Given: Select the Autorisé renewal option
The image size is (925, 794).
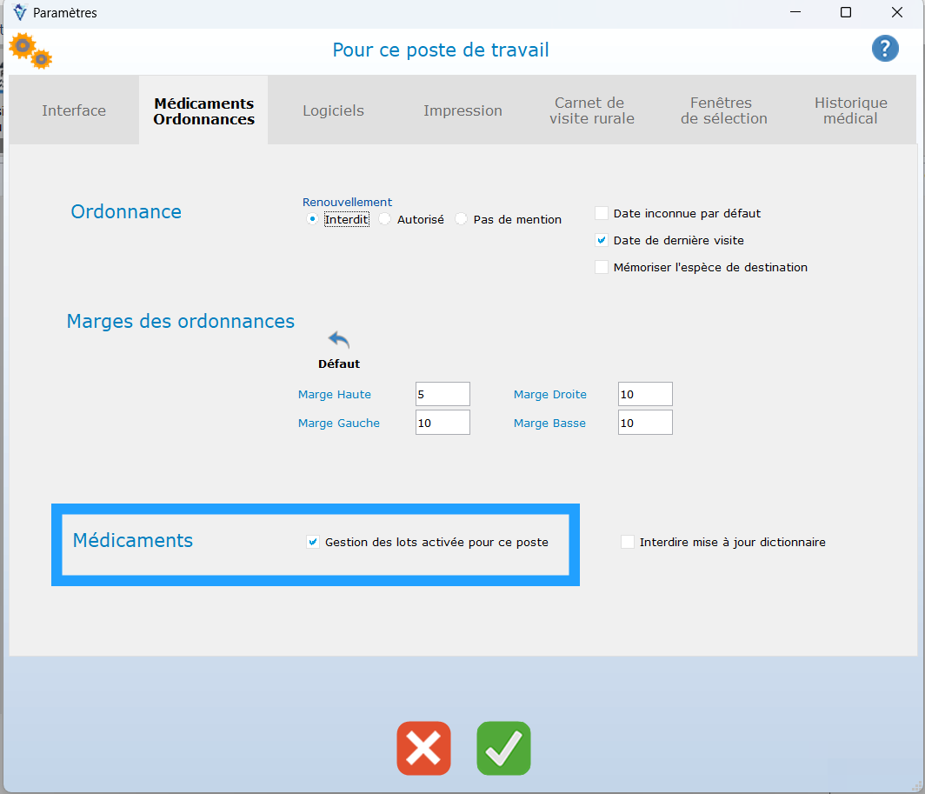Looking at the screenshot, I should pos(384,219).
